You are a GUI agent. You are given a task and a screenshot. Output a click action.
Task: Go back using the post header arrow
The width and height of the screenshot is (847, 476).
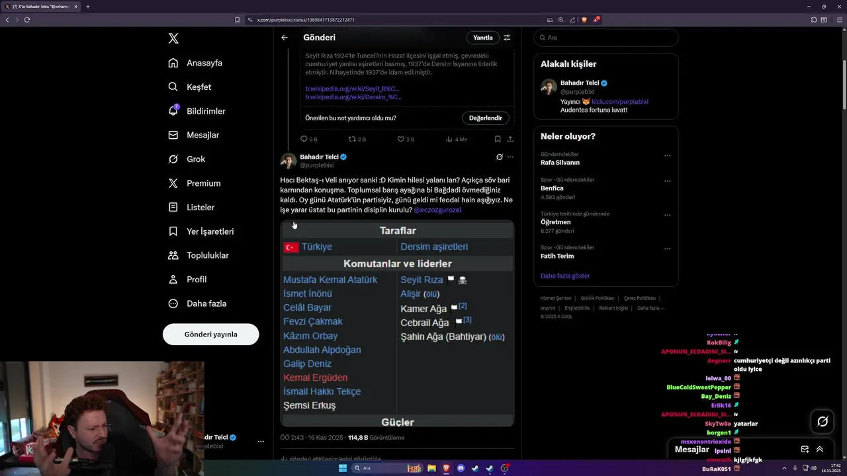pyautogui.click(x=285, y=38)
